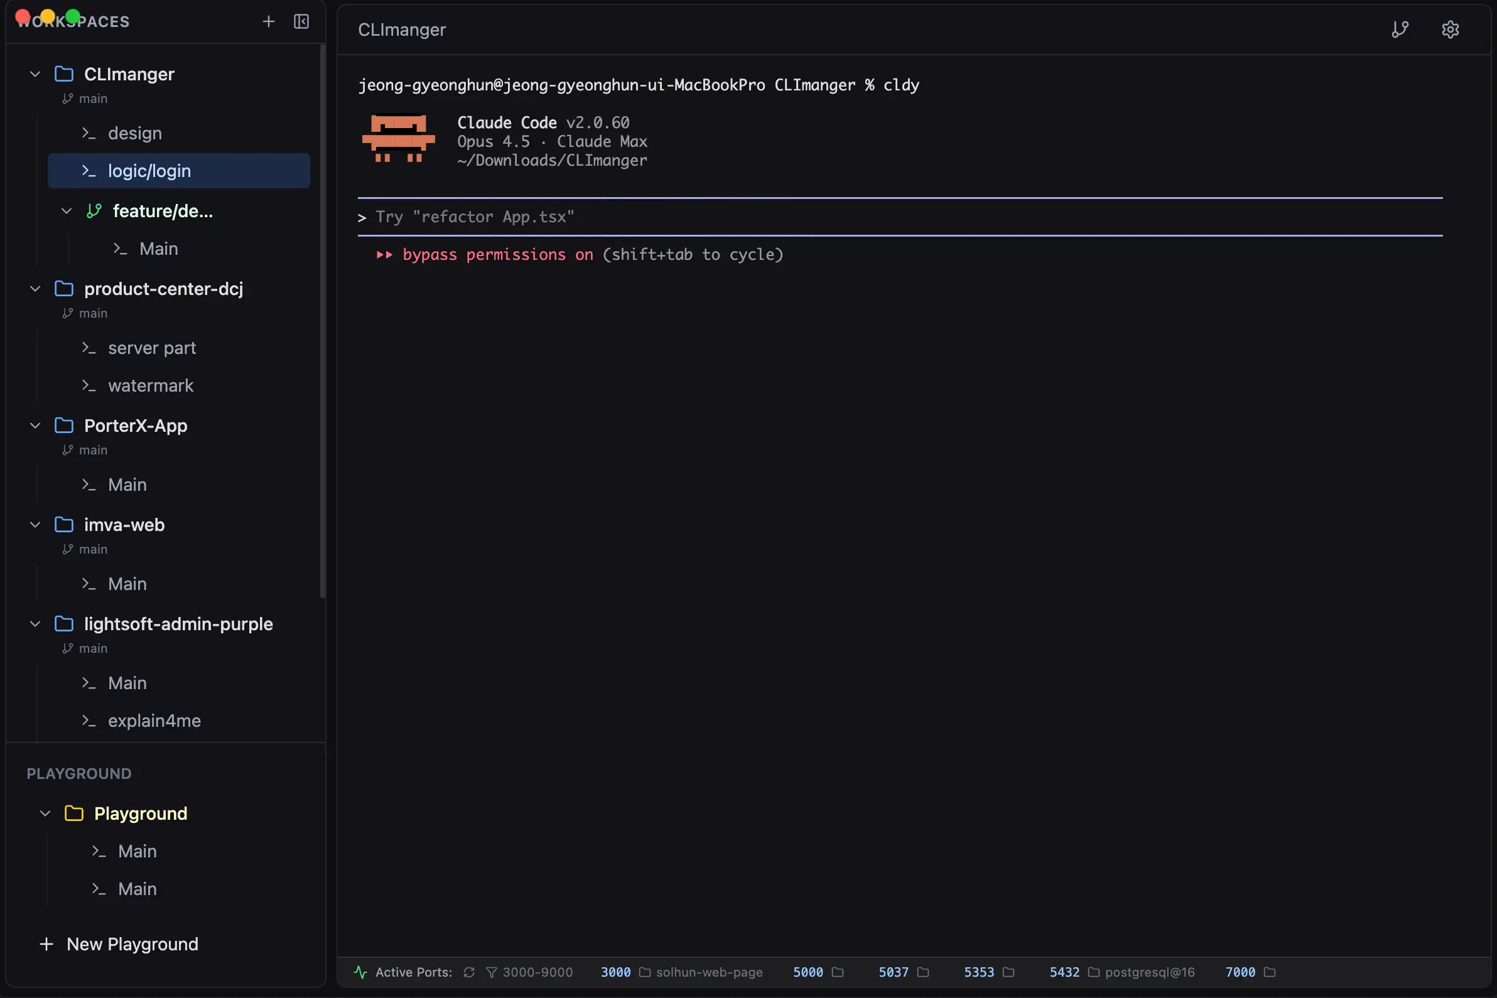Collapse the PorterX-App workspace
Image resolution: width=1497 pixels, height=998 pixels.
point(35,426)
